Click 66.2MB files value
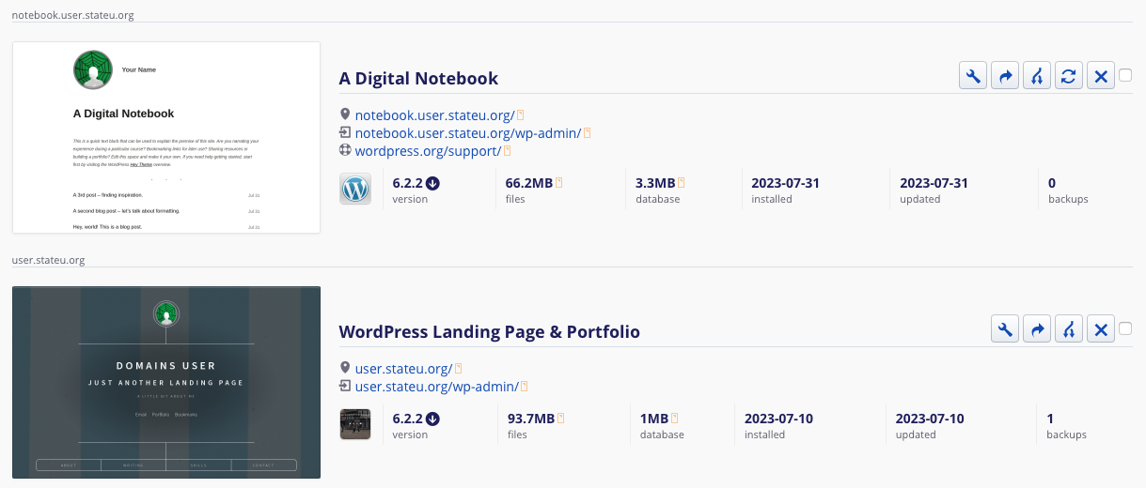This screenshot has height=488, width=1146. coord(529,183)
